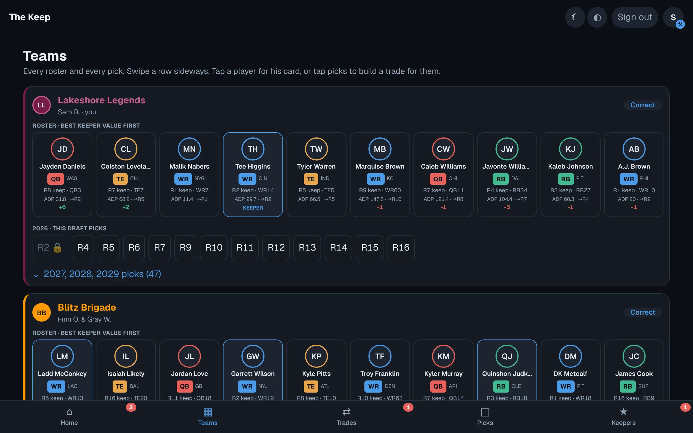This screenshot has width=693, height=433.
Task: Open Colston Loveland CL avatar
Action: (x=126, y=149)
